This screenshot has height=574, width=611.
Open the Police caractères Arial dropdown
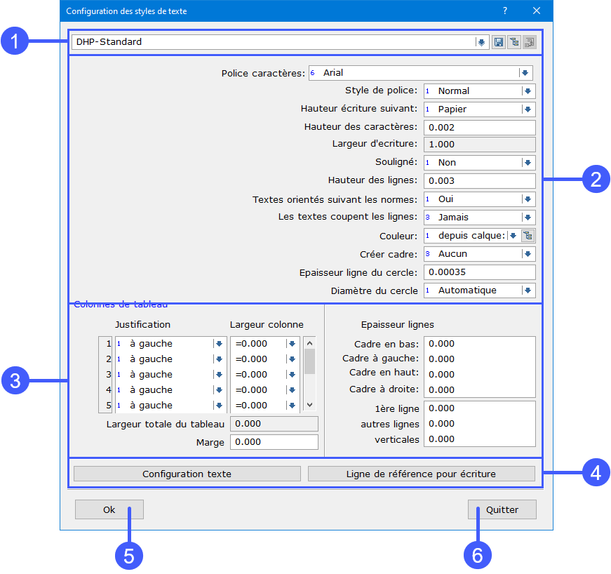coord(524,73)
